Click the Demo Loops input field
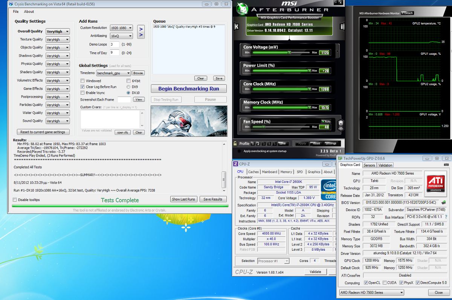Image resolution: width=452 pixels, height=300 pixels. (115, 44)
